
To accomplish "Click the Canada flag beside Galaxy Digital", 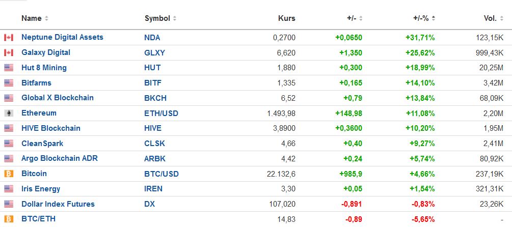I will pyautogui.click(x=8, y=53).
